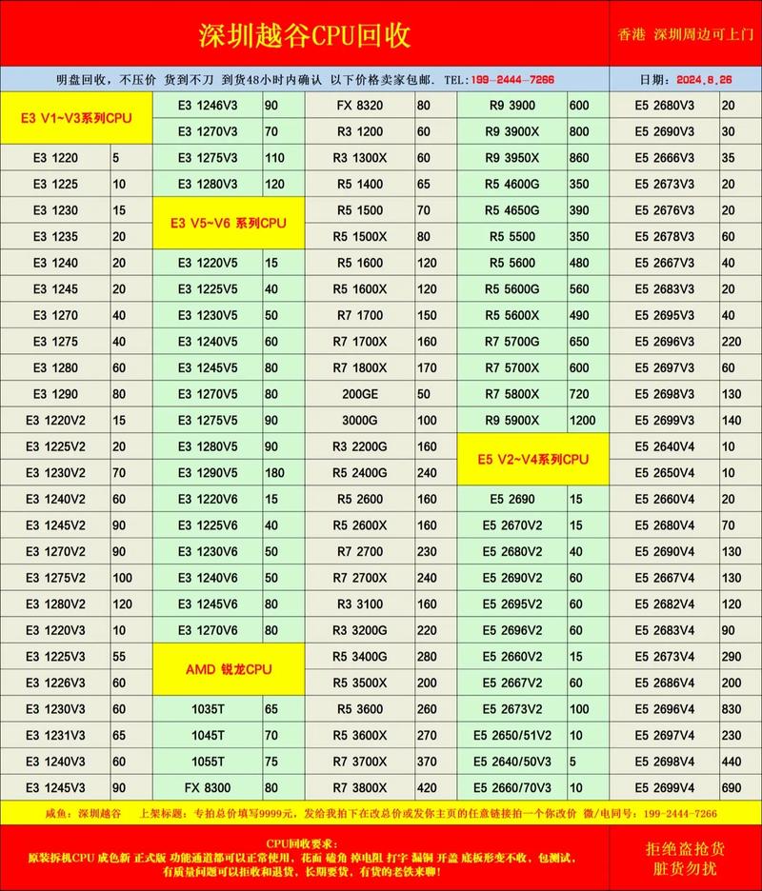762x891 pixels.
Task: Select the E5 V2~V4系列CPU section header
Action: (533, 459)
